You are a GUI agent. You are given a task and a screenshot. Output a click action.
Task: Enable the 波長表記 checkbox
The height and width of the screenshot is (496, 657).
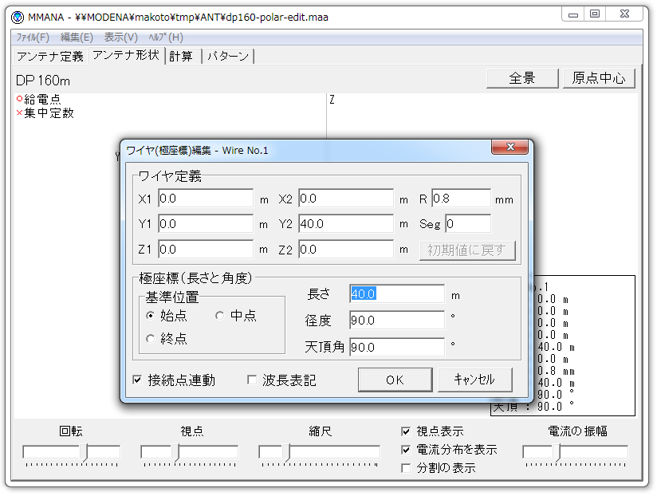(253, 380)
